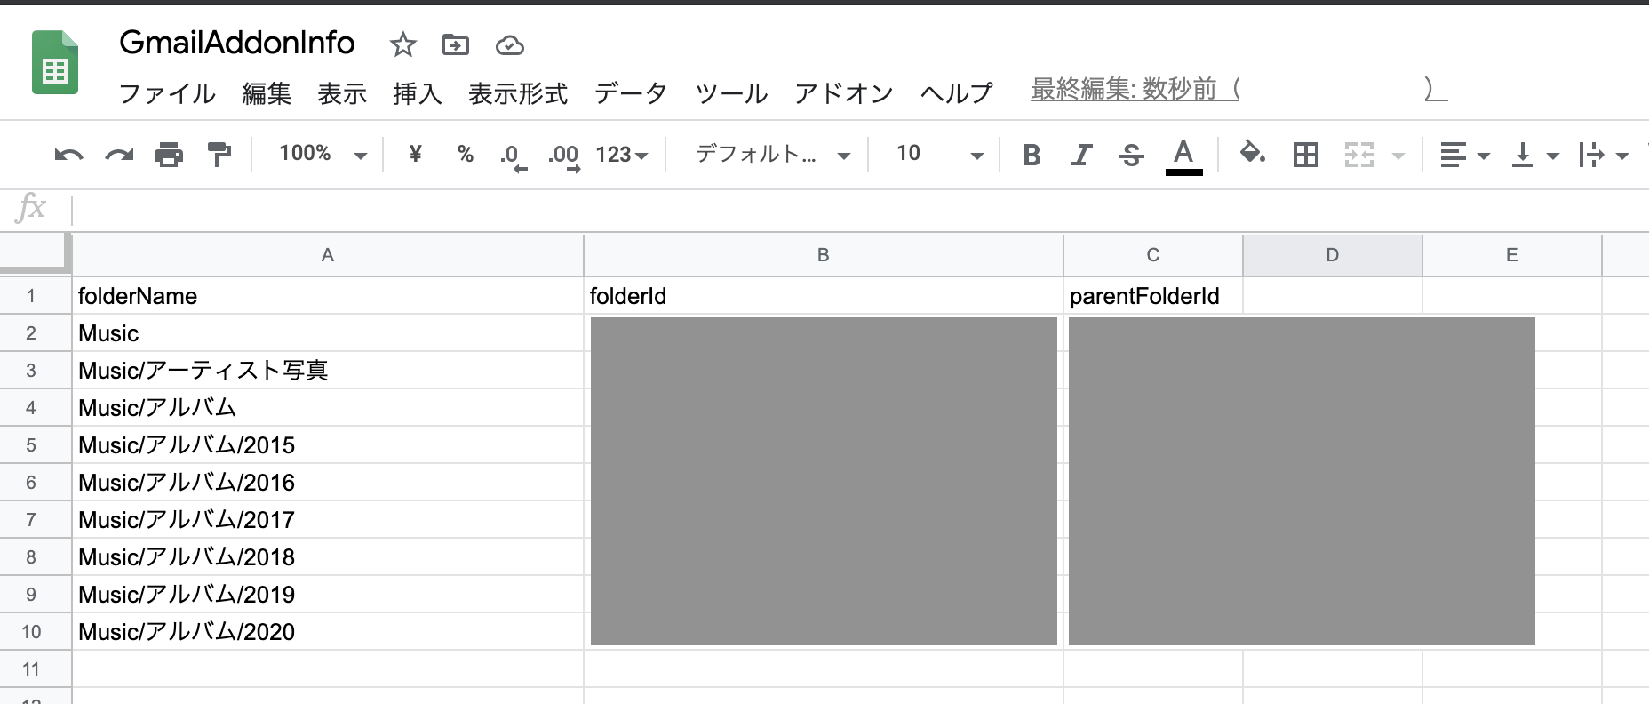Select column C header

1153,255
